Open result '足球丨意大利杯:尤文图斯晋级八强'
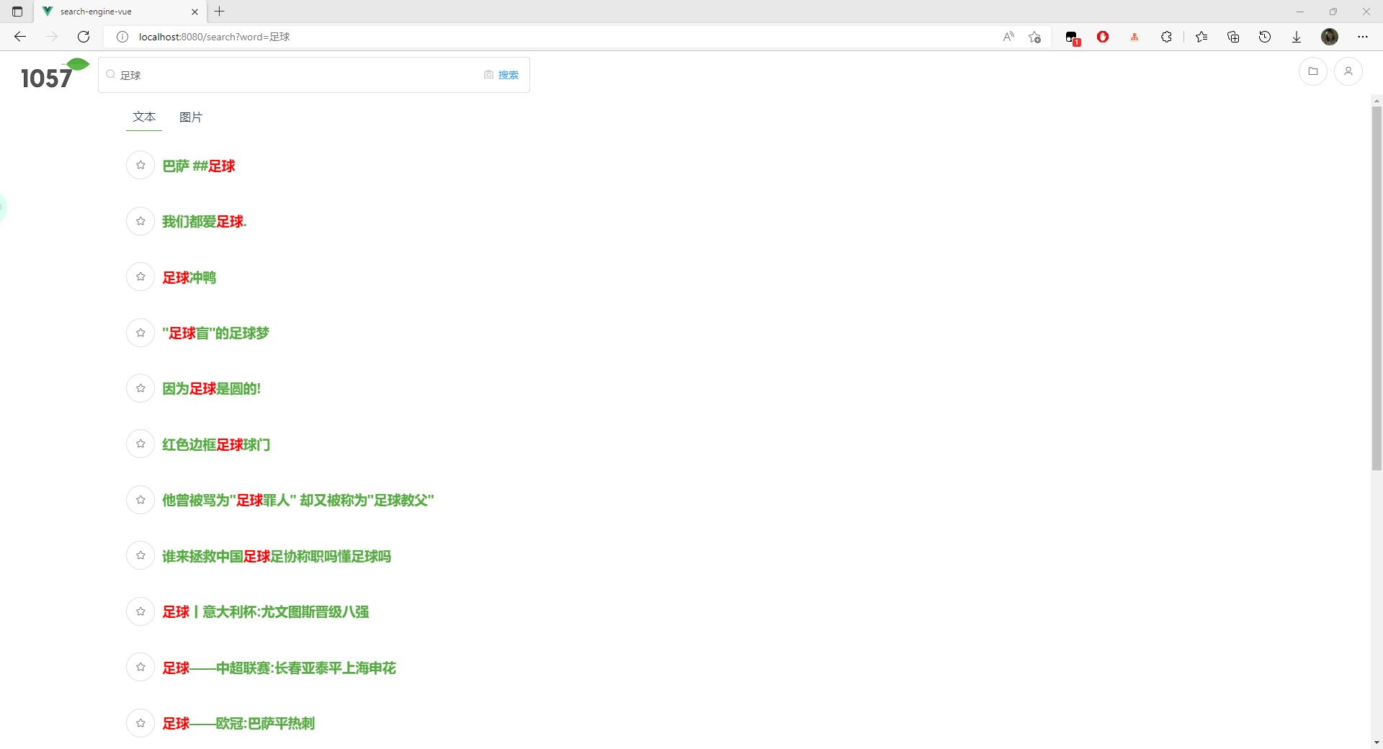The width and height of the screenshot is (1383, 749). (266, 612)
